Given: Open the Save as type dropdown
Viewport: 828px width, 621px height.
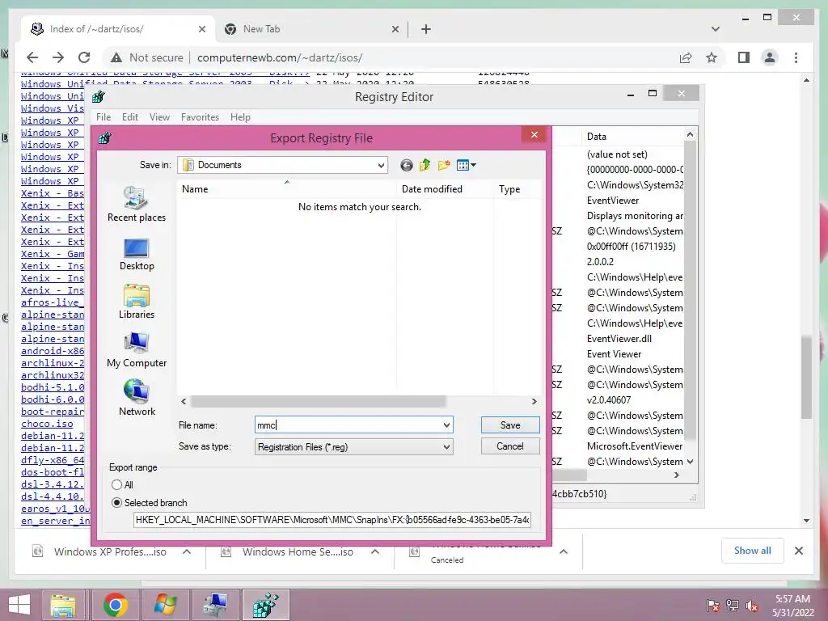Looking at the screenshot, I should point(446,447).
